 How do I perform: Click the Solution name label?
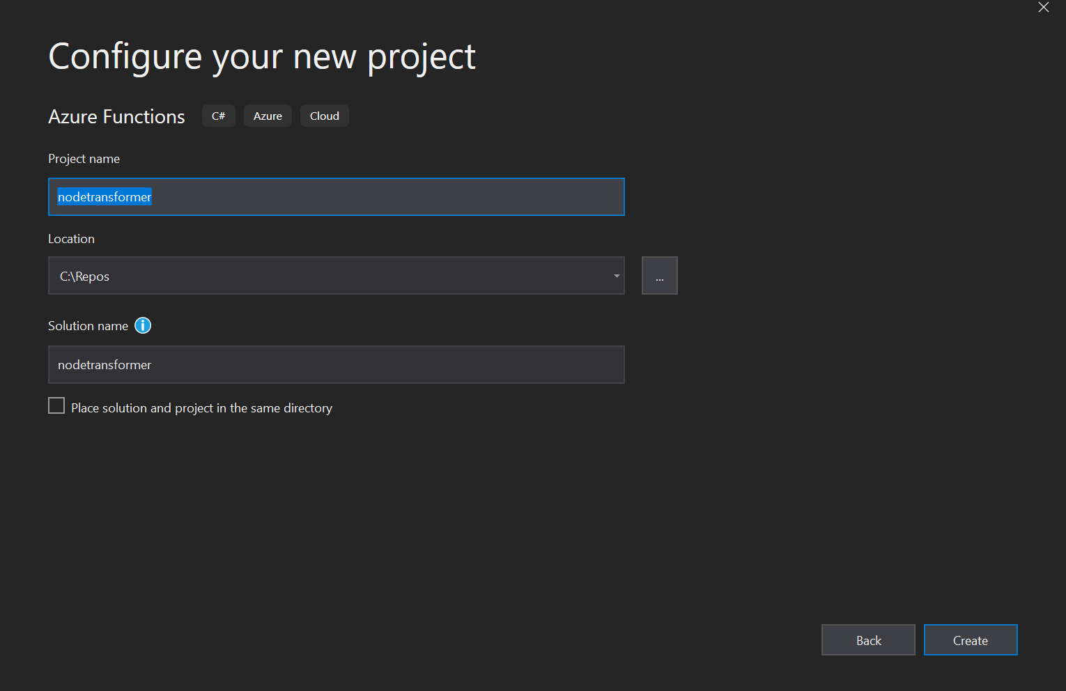click(x=88, y=326)
